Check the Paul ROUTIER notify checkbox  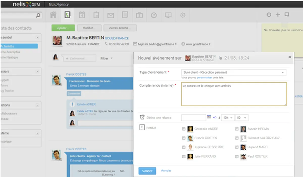(x=237, y=156)
